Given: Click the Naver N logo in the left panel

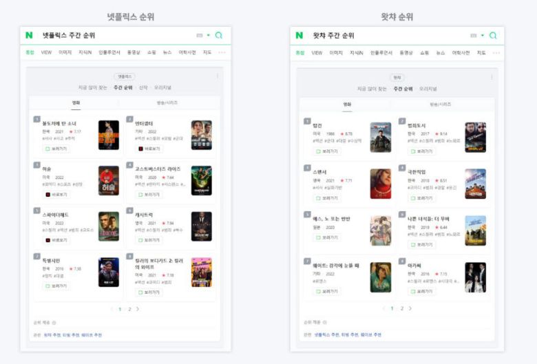Looking at the screenshot, I should point(29,35).
